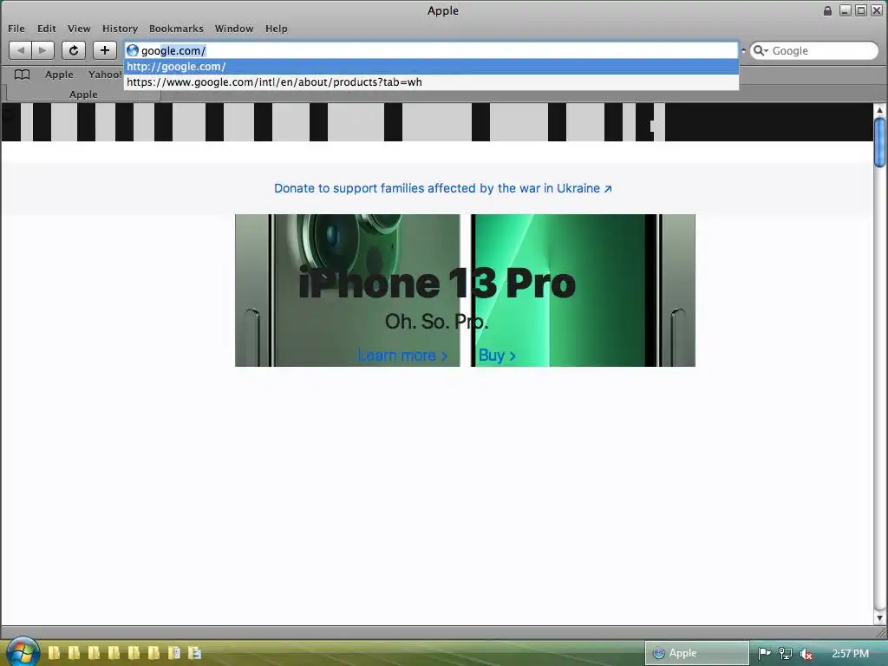Screen dimensions: 888x666
Task: Click the iPhone 13 Pro hero image
Action: coord(465,290)
